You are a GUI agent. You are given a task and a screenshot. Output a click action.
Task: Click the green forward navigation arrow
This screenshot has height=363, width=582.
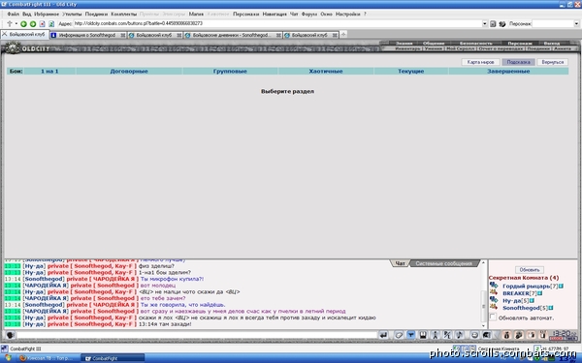(x=33, y=23)
